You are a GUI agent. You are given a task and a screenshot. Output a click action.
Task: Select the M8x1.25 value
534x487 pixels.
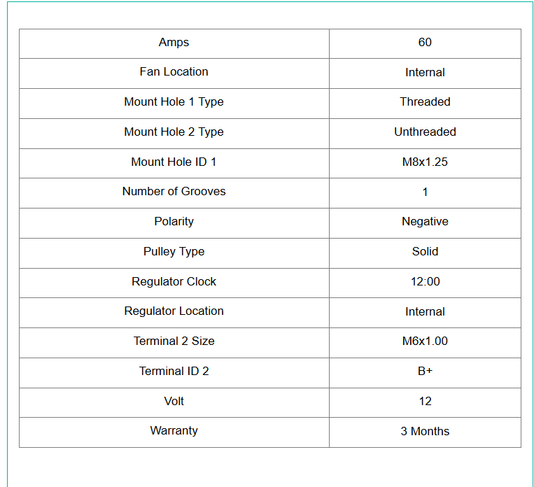(x=425, y=162)
